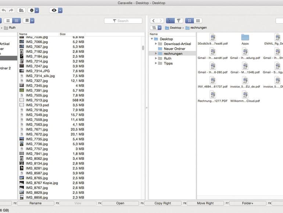Click the redo arrow in the toolbar
Image resolution: width=283 pixels, height=213 pixels.
point(11,10)
